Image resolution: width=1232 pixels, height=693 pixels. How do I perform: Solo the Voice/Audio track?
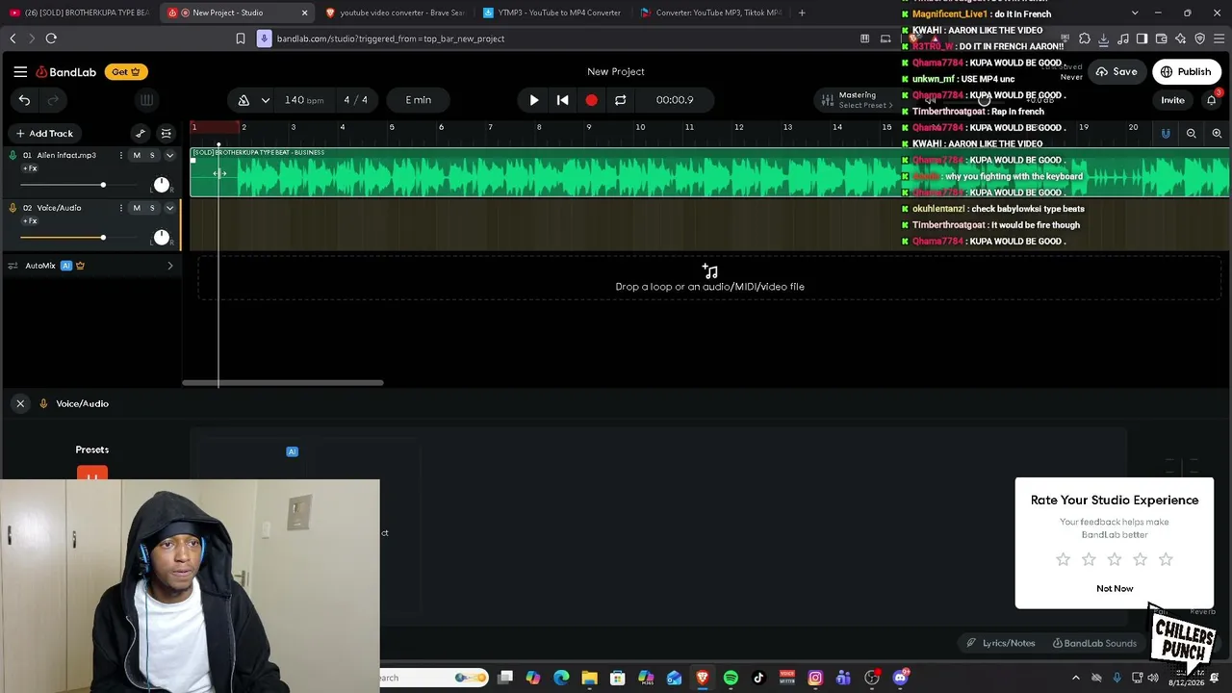click(x=152, y=208)
